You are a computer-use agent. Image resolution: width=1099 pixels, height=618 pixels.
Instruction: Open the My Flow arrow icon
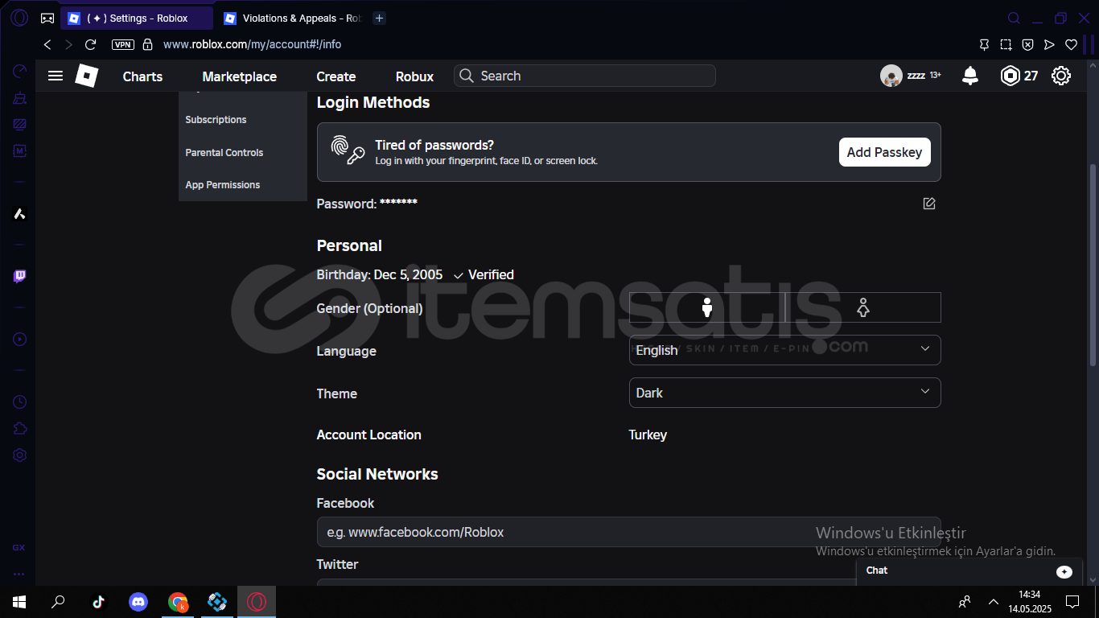(1049, 45)
